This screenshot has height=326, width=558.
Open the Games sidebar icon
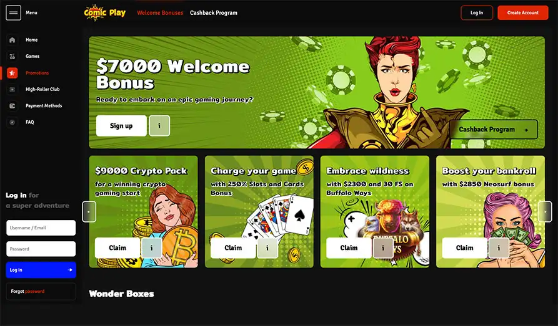pos(12,56)
